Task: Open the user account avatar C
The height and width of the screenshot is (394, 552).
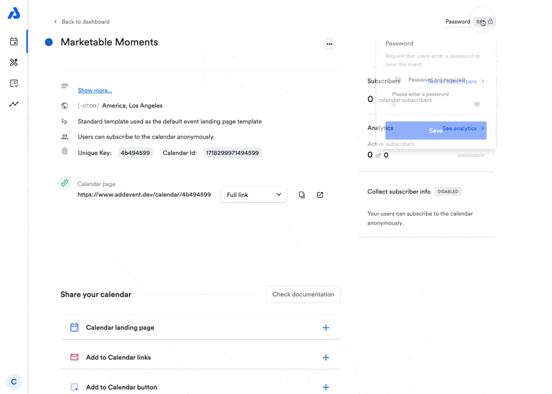Action: pos(14,382)
